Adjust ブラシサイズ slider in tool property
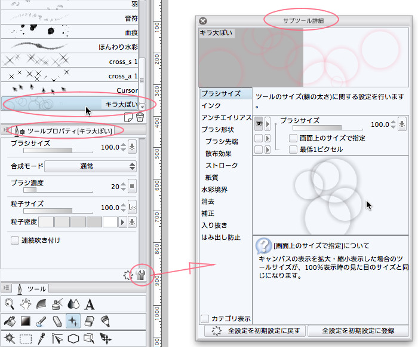This screenshot has height=347, width=418. coord(58,150)
